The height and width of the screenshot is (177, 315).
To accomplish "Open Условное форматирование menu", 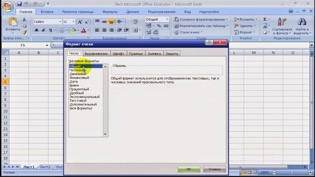I will [x=201, y=19].
